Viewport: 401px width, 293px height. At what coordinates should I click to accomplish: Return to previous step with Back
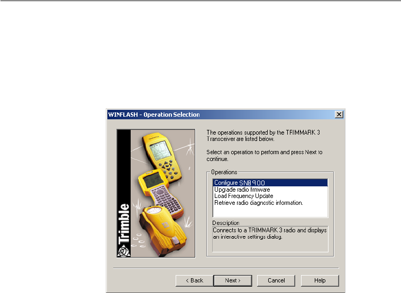(194, 280)
